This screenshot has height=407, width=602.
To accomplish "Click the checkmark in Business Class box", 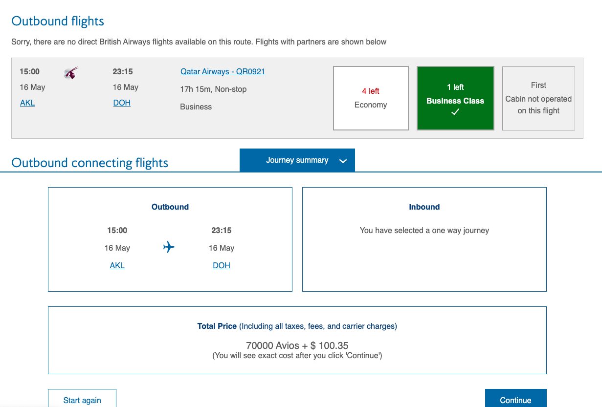I will click(x=455, y=112).
